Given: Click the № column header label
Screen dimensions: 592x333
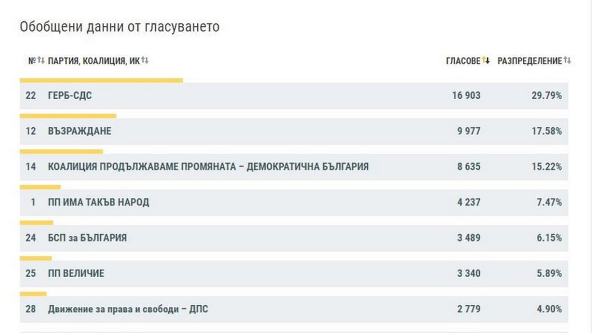Looking at the screenshot, I should coord(31,61).
